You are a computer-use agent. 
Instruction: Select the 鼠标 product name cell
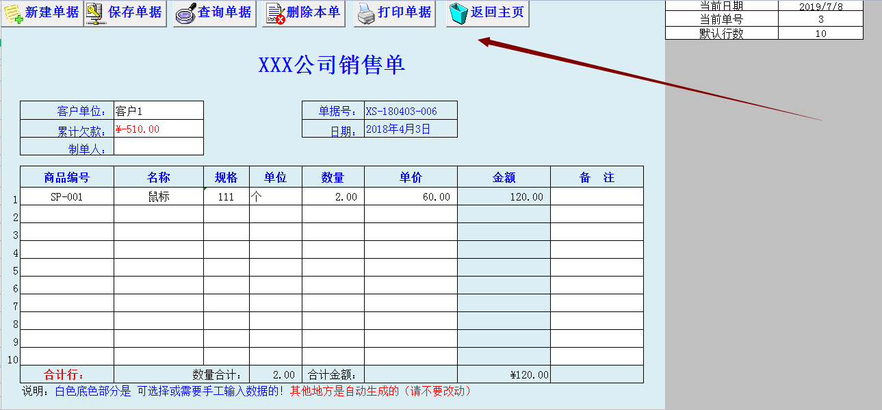159,196
